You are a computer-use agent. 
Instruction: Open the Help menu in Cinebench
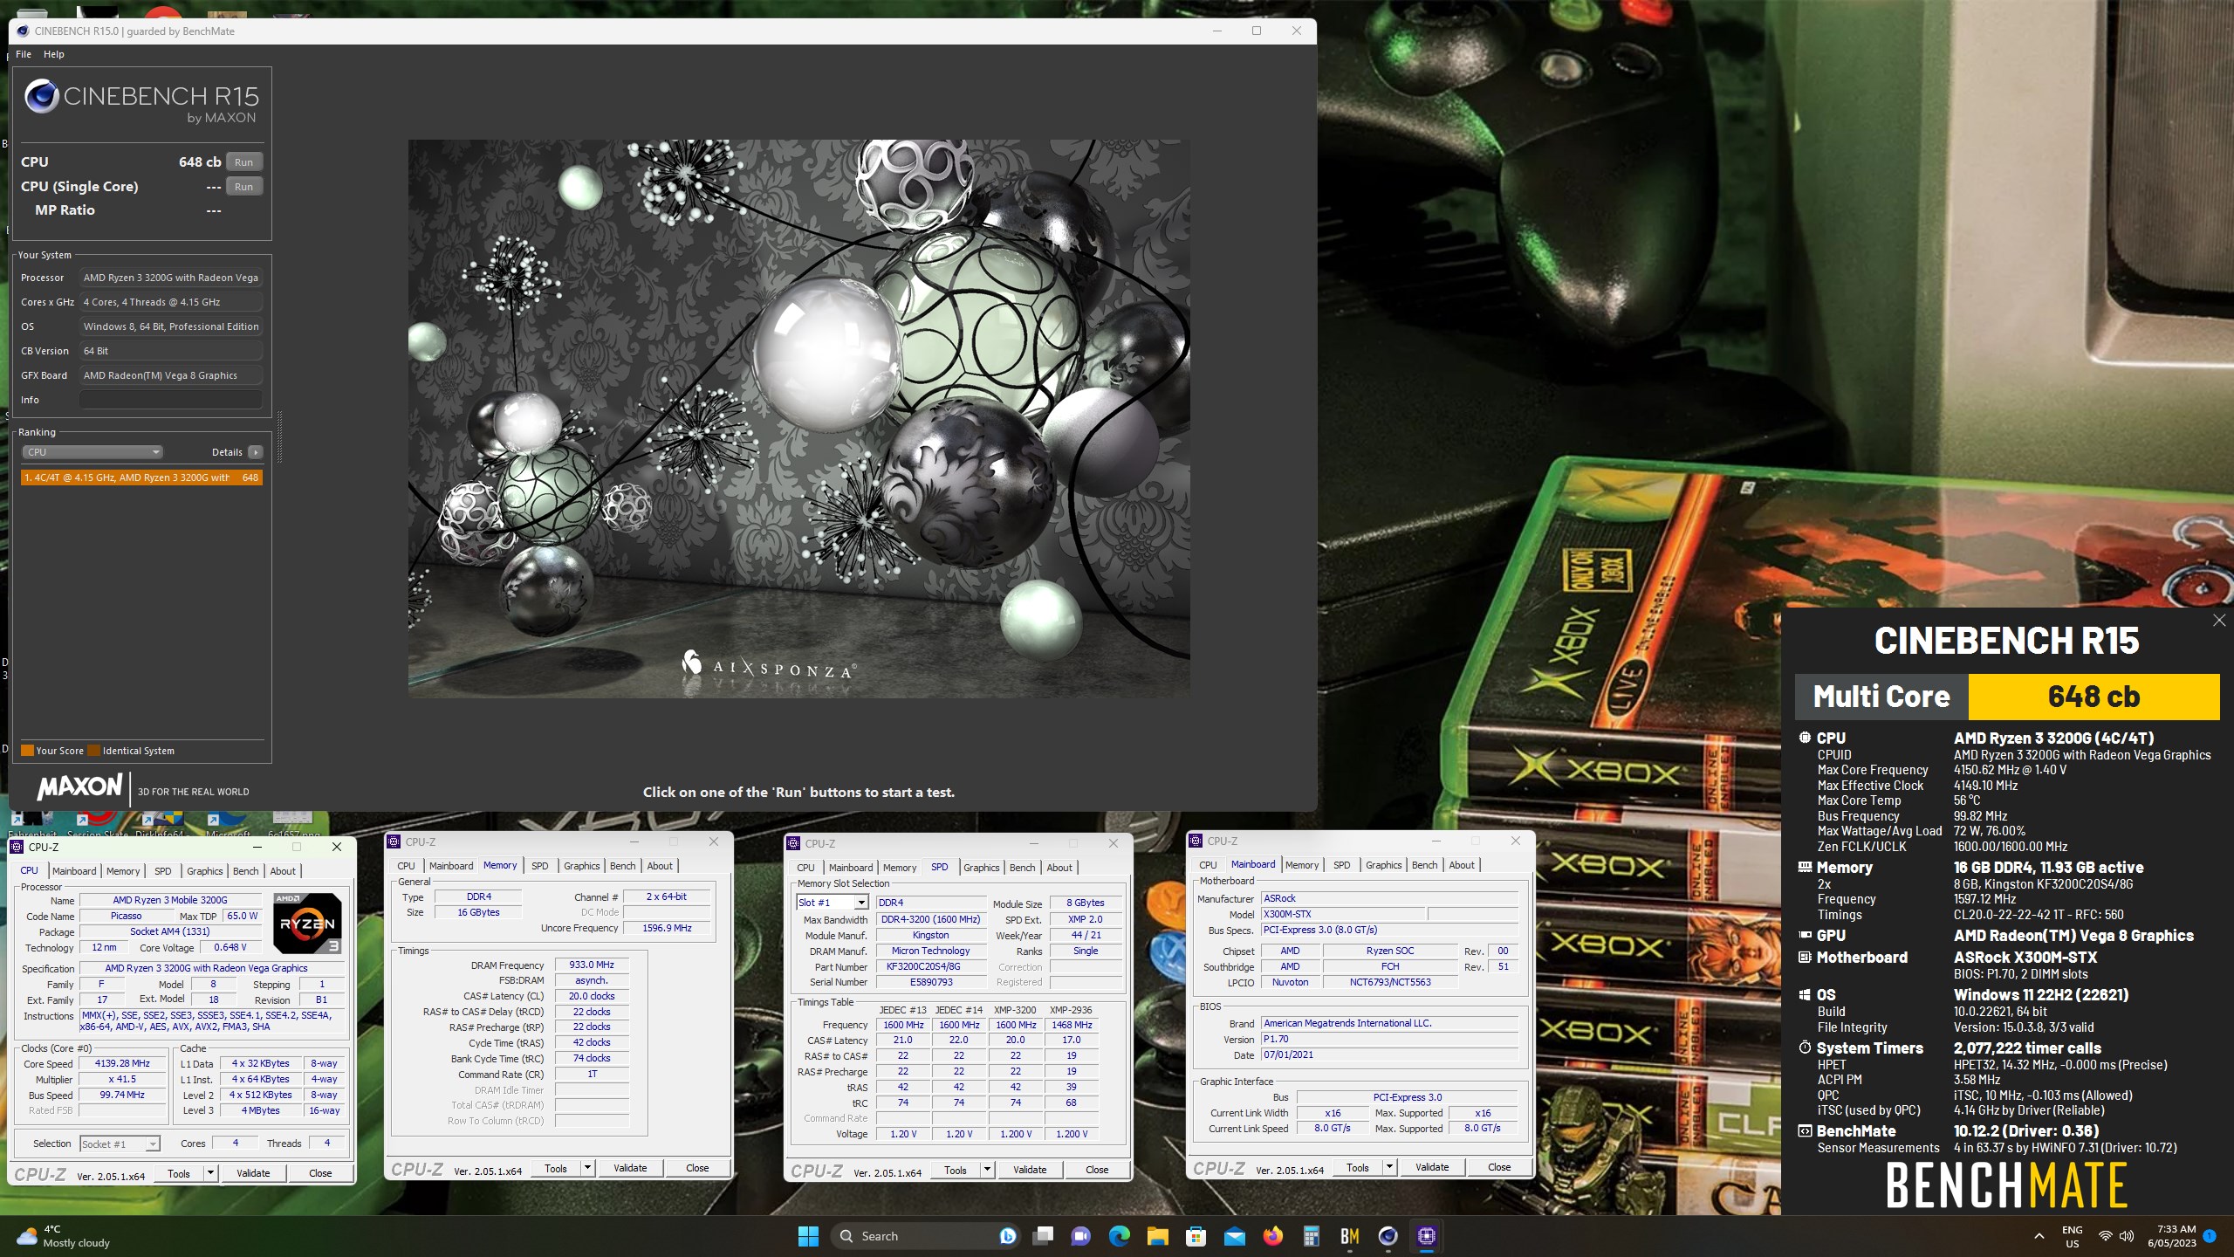(x=54, y=54)
